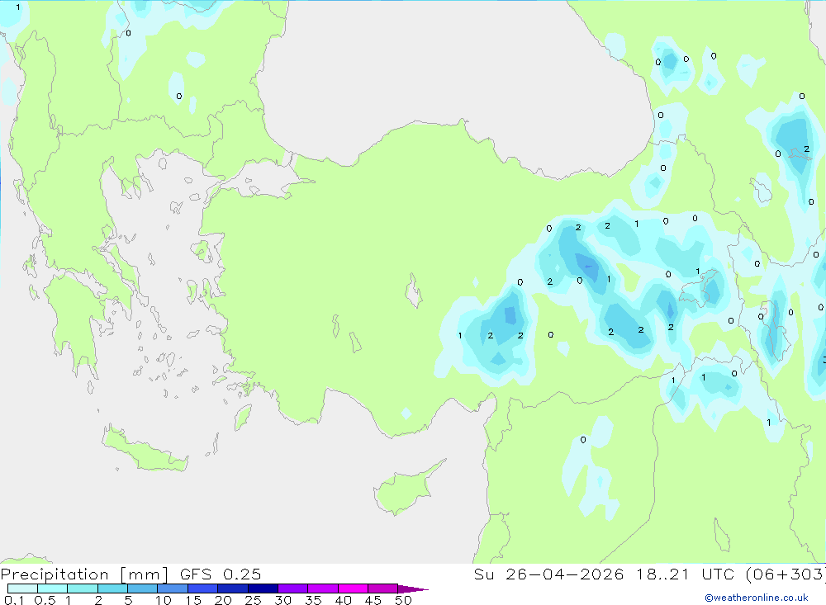Click the 'Precipitation [mm]' title text
The width and height of the screenshot is (826, 605).
pos(84,574)
